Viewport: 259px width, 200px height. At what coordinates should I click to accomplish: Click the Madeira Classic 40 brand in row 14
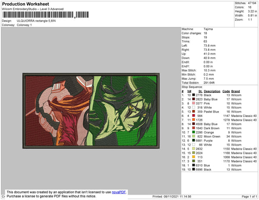(244, 149)
